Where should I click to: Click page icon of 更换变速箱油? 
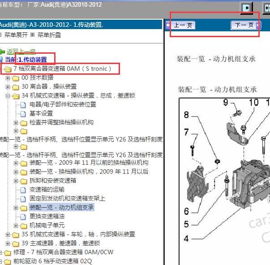tap(23, 217)
